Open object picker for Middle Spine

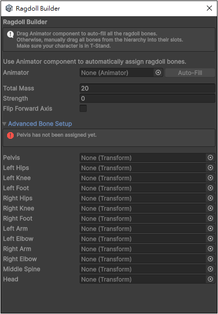(210, 269)
